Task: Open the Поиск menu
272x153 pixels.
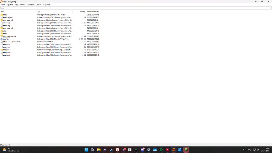Action: (x=22, y=5)
